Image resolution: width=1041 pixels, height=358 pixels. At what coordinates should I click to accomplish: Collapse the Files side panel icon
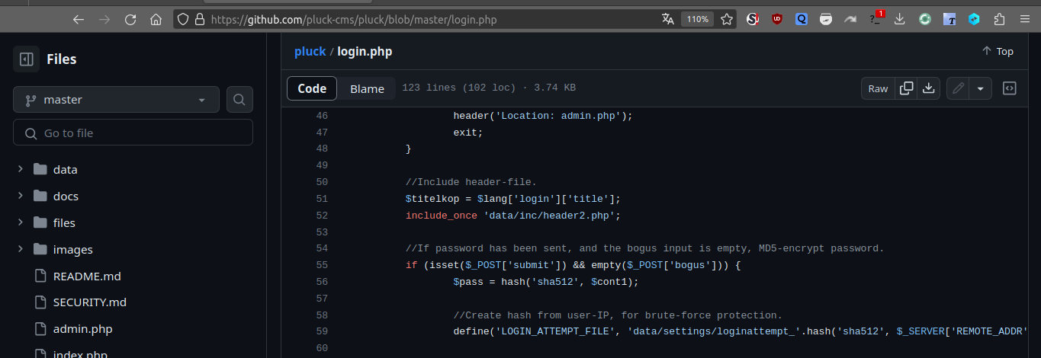[x=26, y=59]
